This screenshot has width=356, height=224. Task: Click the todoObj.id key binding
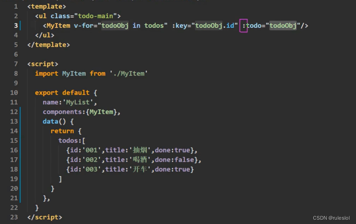(214, 25)
